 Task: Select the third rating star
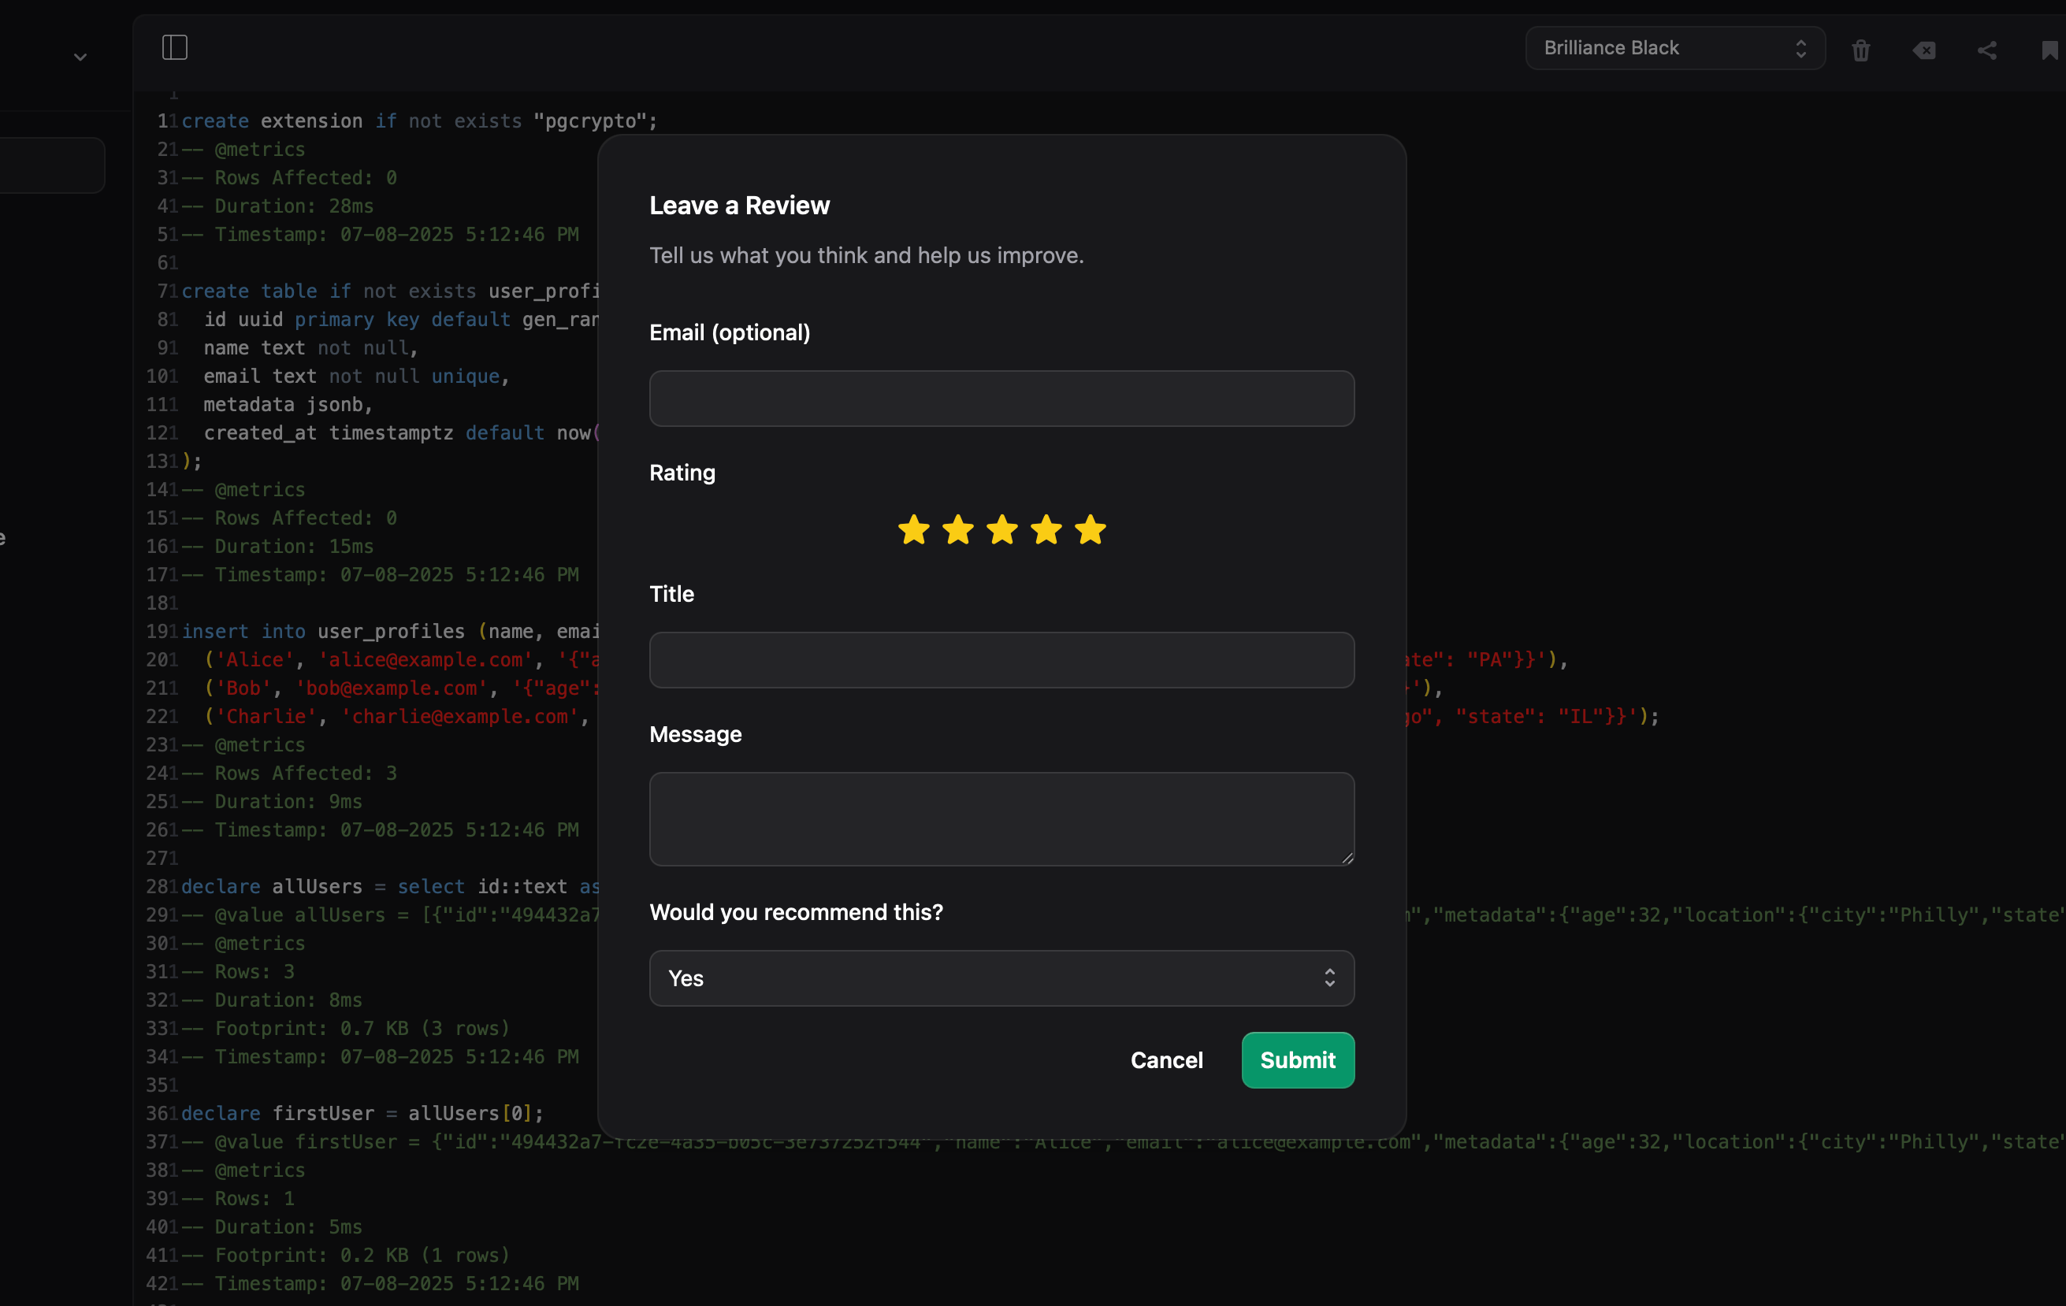click(x=1002, y=530)
